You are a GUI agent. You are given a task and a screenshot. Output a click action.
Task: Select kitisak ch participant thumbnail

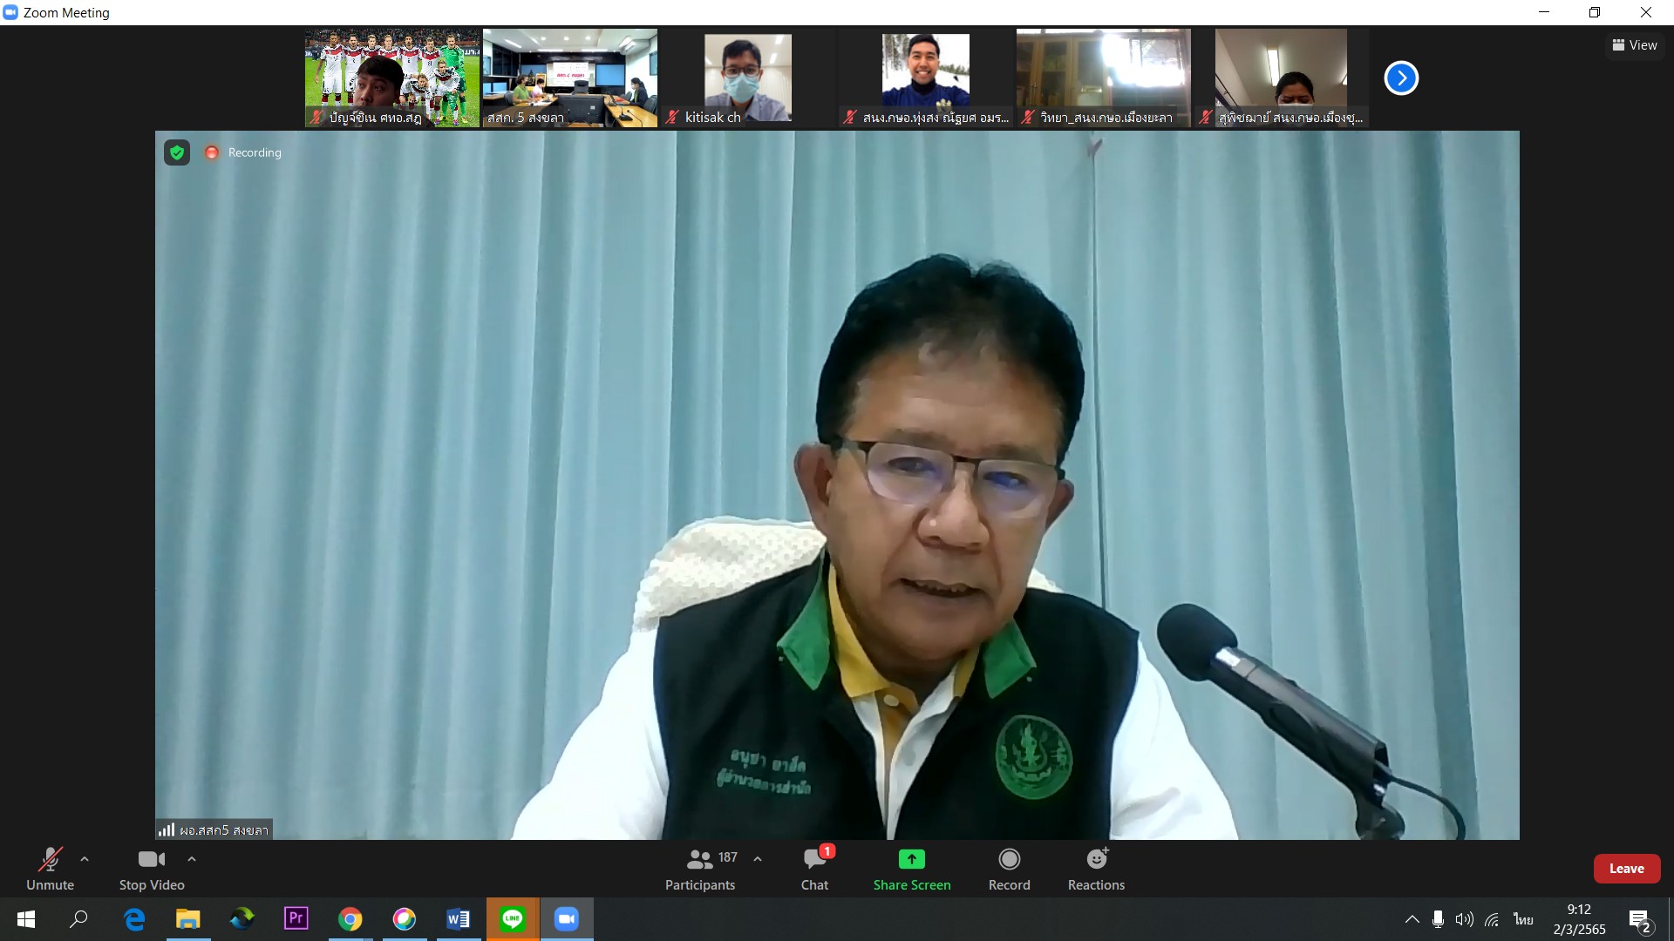pos(747,78)
